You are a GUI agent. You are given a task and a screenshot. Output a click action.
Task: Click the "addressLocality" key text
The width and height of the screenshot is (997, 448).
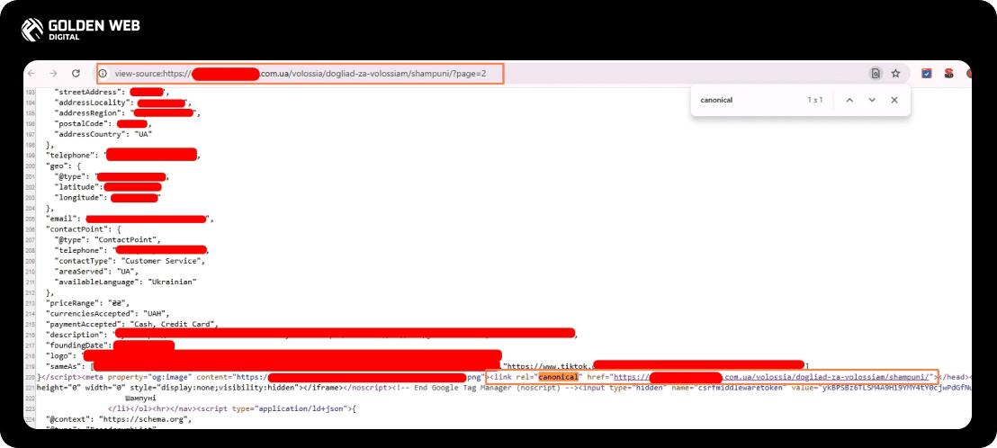(x=90, y=103)
